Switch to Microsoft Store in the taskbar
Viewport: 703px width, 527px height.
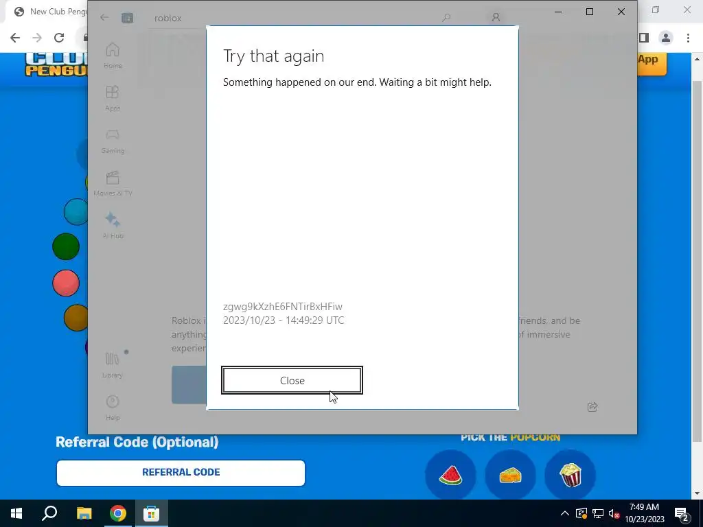151,513
